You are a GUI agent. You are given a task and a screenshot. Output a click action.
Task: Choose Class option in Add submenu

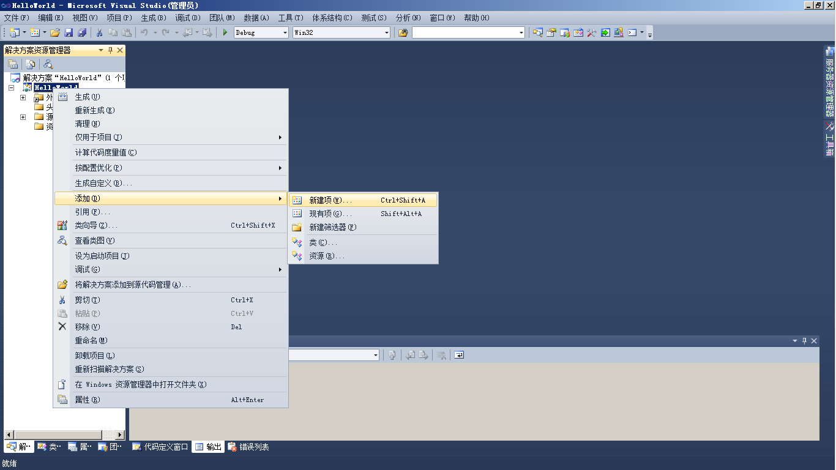[364, 242]
